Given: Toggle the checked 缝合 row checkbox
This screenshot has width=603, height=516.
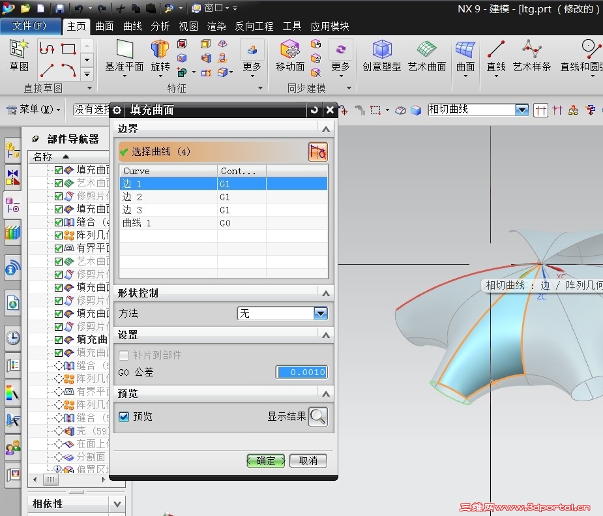Looking at the screenshot, I should (x=59, y=222).
